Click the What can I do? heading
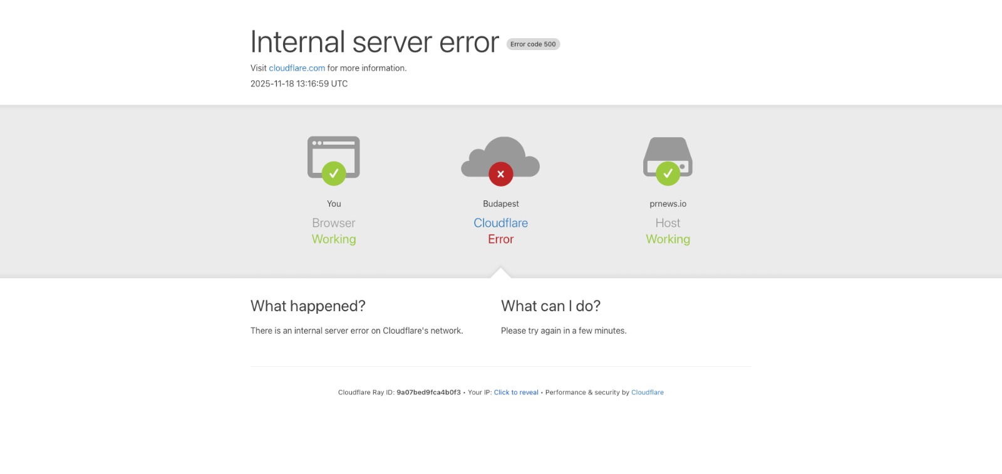Viewport: 1002px width, 474px height. 550,306
